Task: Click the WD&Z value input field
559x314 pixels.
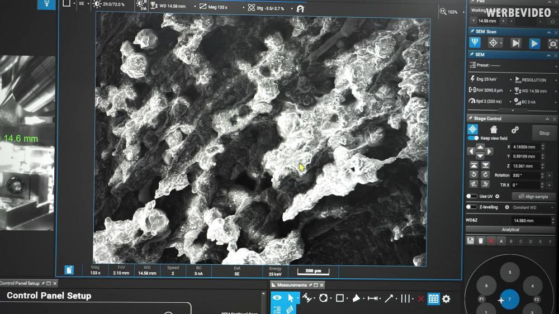Action: [x=531, y=221]
